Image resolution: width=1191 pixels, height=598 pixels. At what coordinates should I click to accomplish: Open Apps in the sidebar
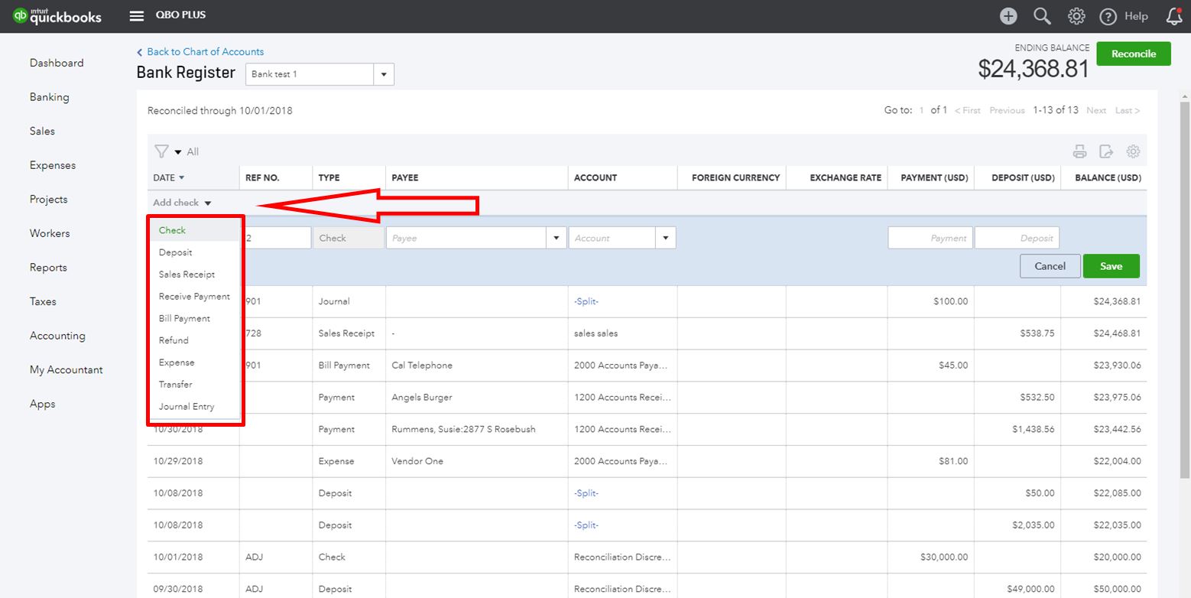[x=43, y=404]
